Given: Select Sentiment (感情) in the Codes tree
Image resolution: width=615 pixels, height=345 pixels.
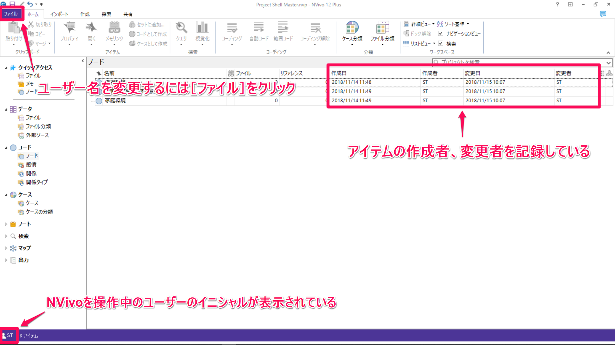Looking at the screenshot, I should pos(31,165).
